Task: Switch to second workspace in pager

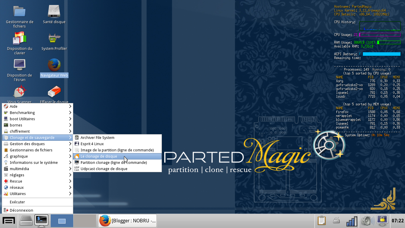Action: click(84, 221)
